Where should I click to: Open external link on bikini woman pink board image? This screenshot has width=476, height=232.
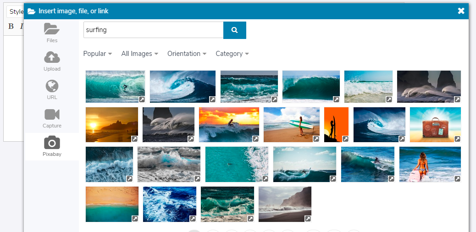458,178
